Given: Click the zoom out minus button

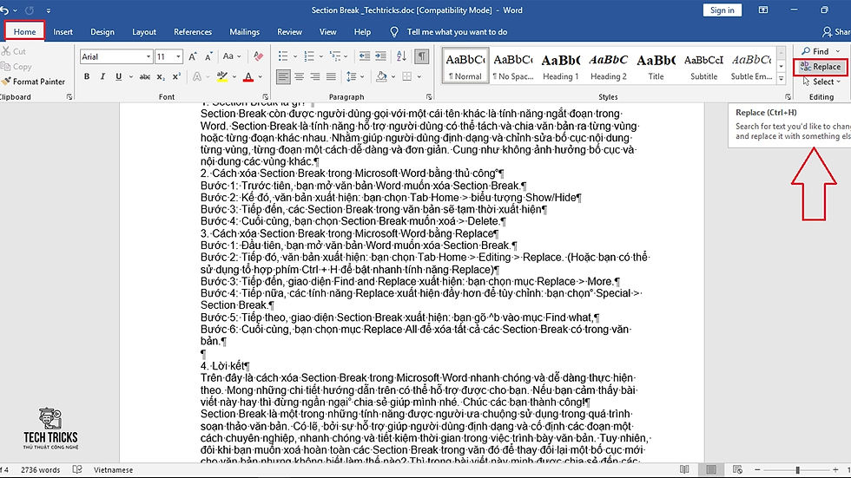Looking at the screenshot, I should [x=757, y=470].
